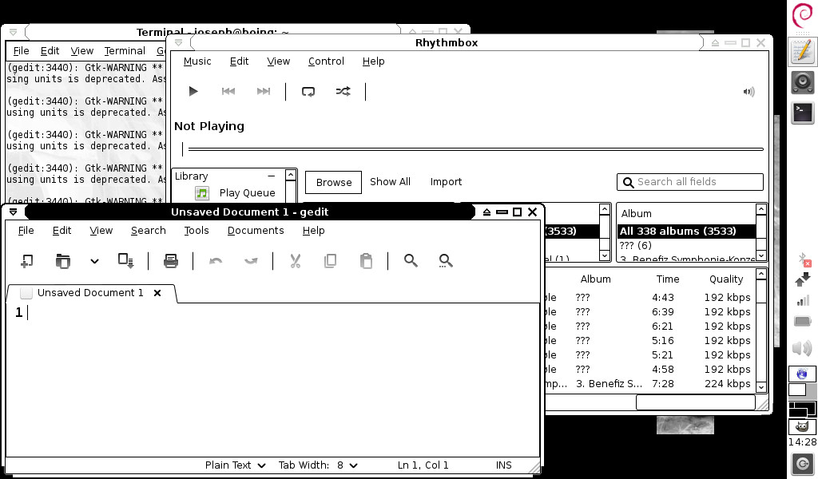Click Show All in Rhythmbox
The width and height of the screenshot is (818, 479).
[x=390, y=181]
